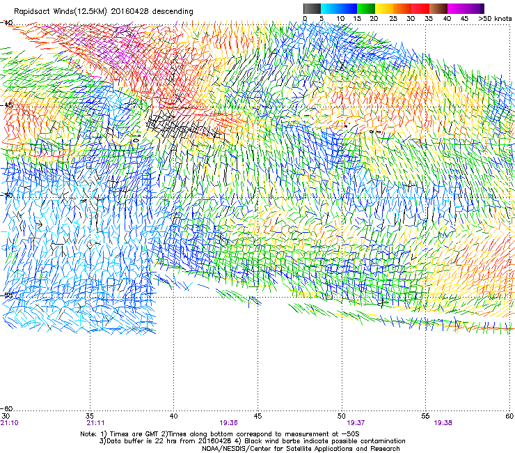Click the yellow 20-25 knots legend segment
The height and width of the screenshot is (453, 515).
pyautogui.click(x=384, y=8)
